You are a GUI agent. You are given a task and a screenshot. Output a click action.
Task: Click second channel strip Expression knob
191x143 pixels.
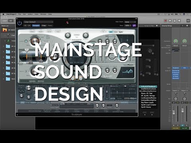click(185, 41)
